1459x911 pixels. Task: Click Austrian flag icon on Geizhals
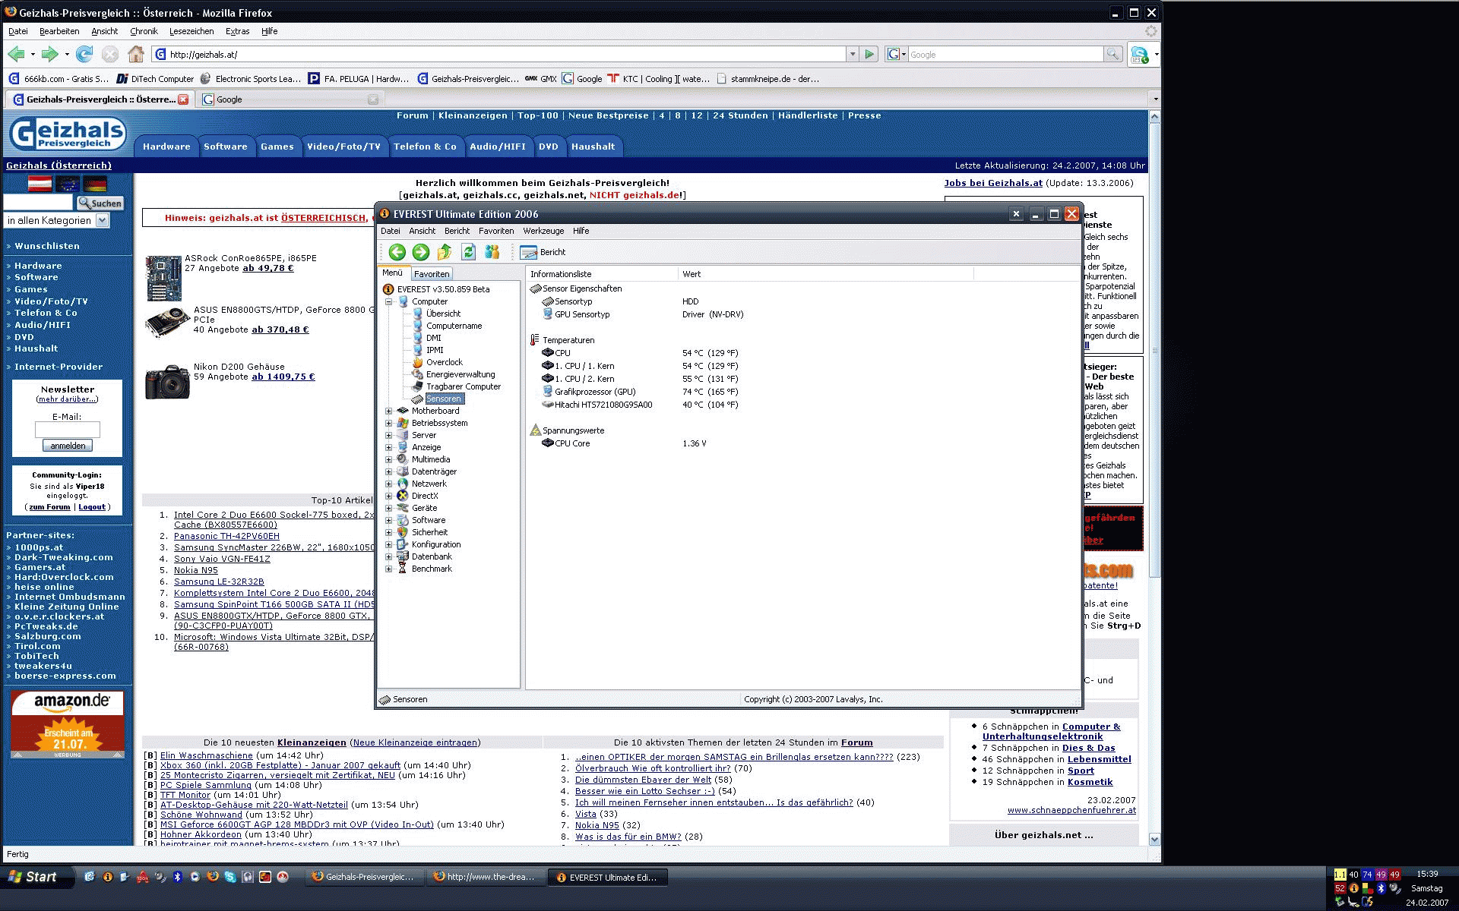(40, 184)
